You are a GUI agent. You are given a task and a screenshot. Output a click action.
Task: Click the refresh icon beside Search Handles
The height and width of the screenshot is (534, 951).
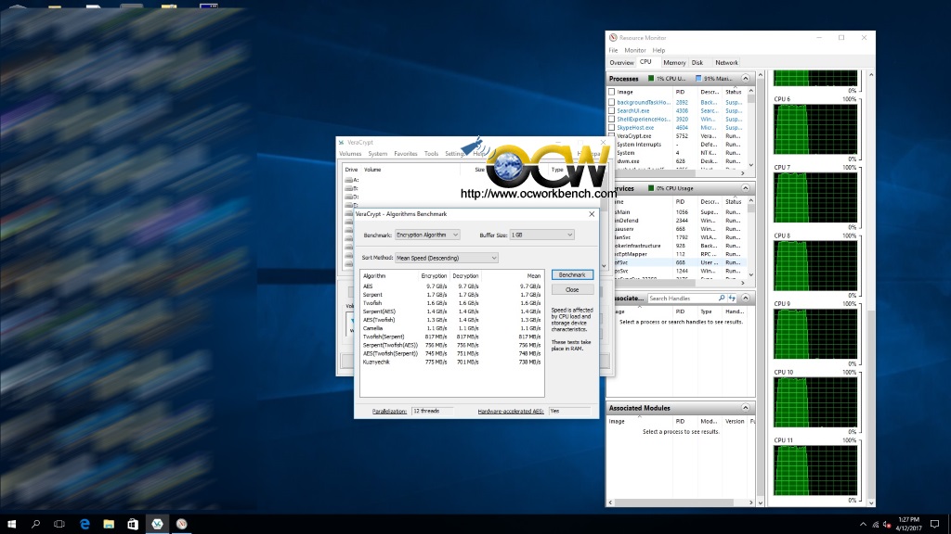(x=732, y=299)
